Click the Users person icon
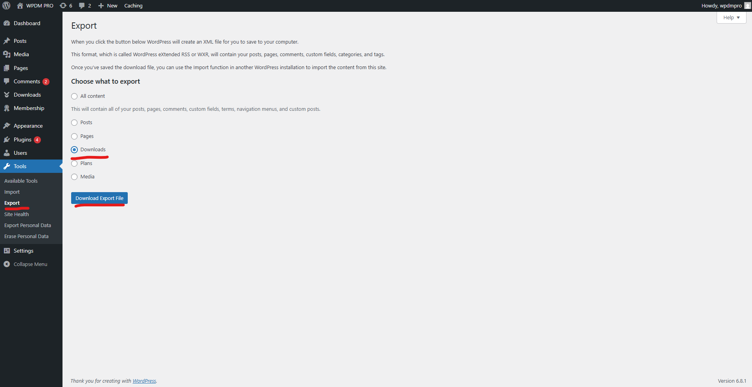 (7, 153)
